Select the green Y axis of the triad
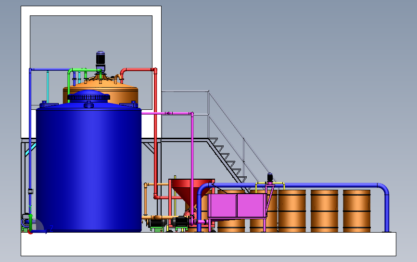Viewport: 417px width, 262px height. coord(30,223)
